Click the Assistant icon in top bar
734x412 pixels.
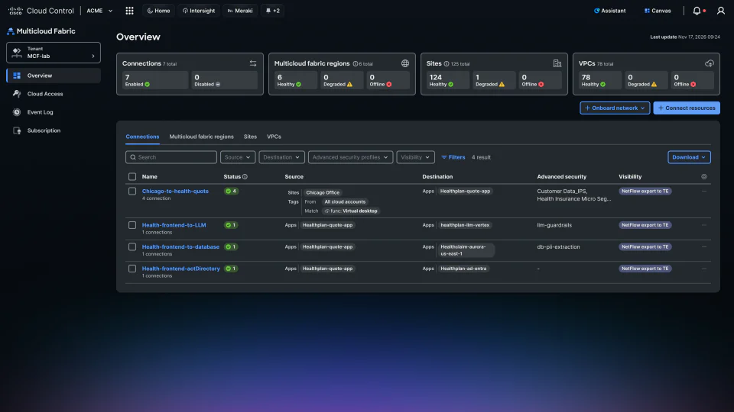(x=597, y=11)
